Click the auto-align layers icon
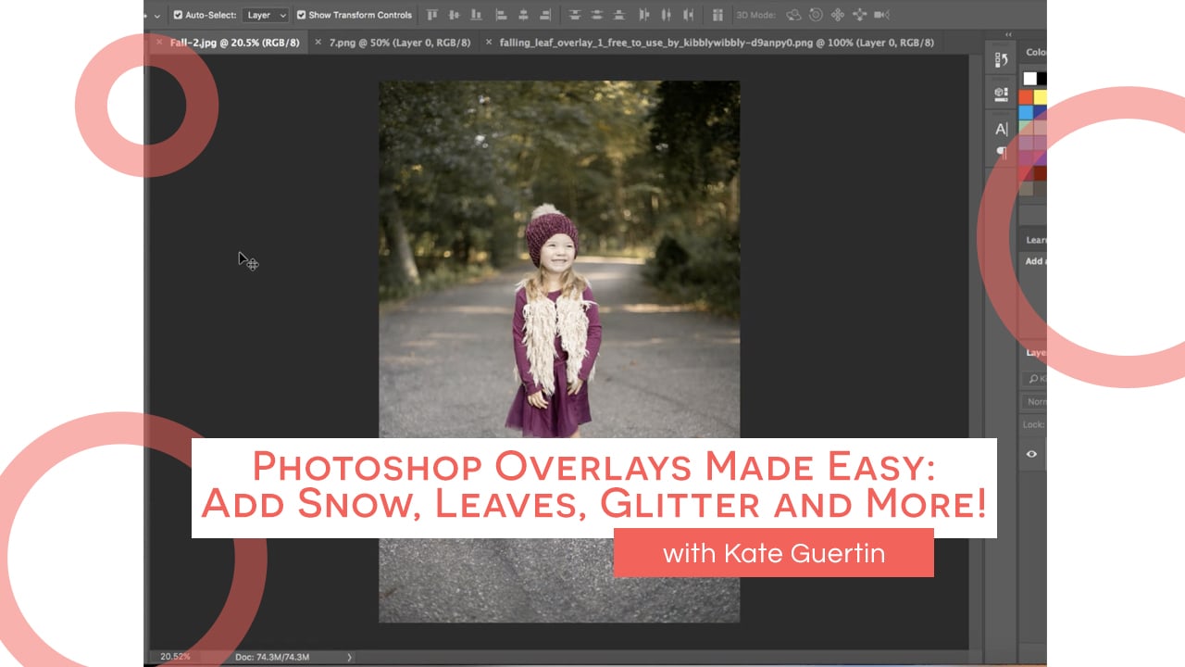This screenshot has width=1185, height=667. tap(717, 15)
